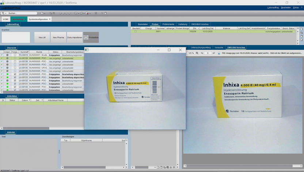Click the Scanfeld input box
The height and width of the screenshot is (172, 304).
16,37
